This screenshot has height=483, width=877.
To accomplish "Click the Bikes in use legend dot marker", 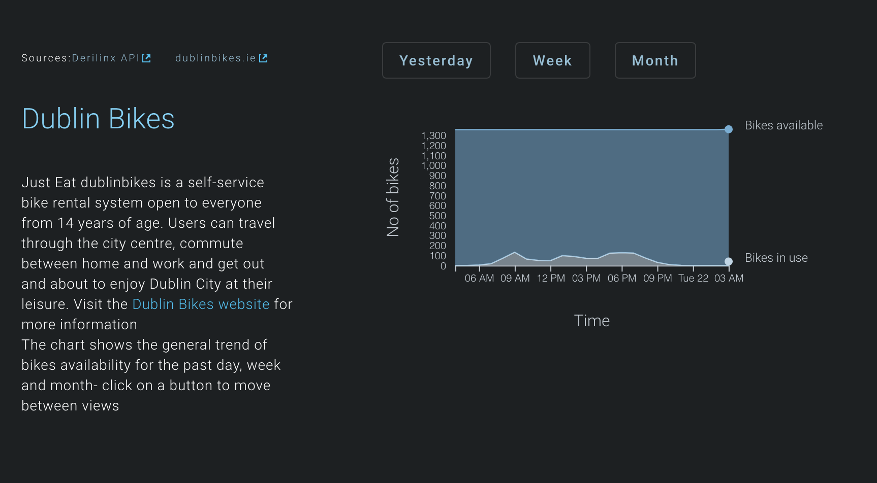I will pos(729,261).
